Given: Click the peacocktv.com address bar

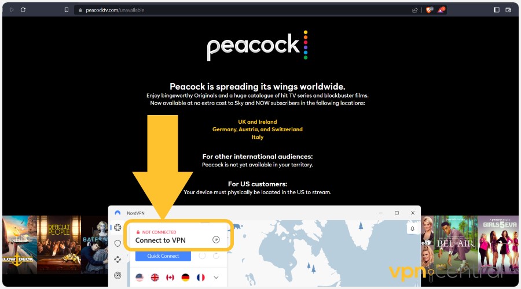Looking at the screenshot, I should (x=243, y=10).
